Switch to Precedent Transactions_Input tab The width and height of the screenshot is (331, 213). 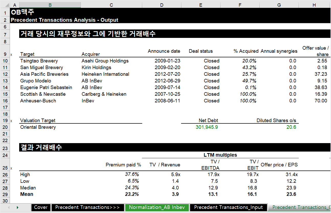point(228,207)
